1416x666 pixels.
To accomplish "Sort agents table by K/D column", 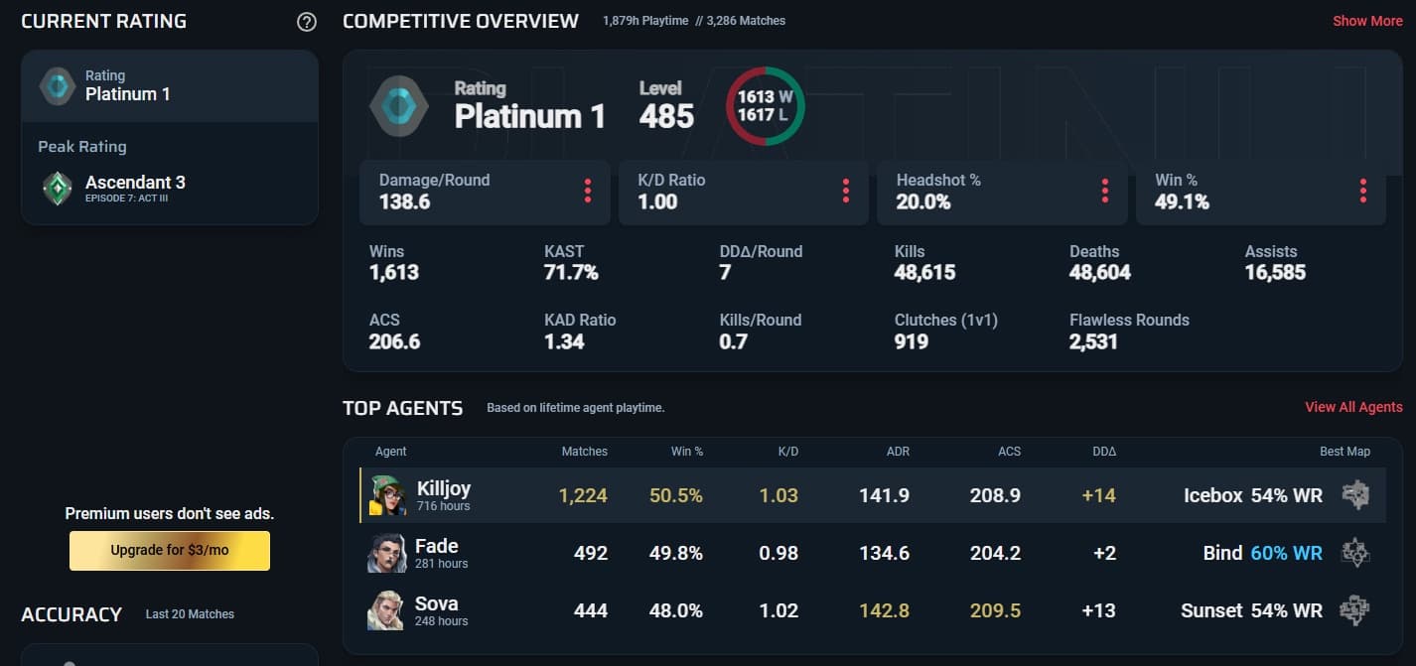I will click(788, 452).
